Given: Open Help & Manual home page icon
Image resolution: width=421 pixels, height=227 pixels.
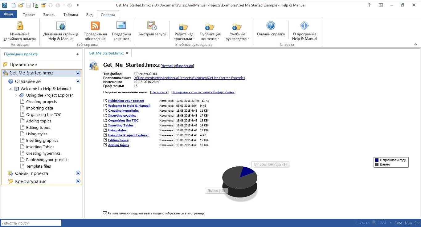Looking at the screenshot, I should click(61, 26).
